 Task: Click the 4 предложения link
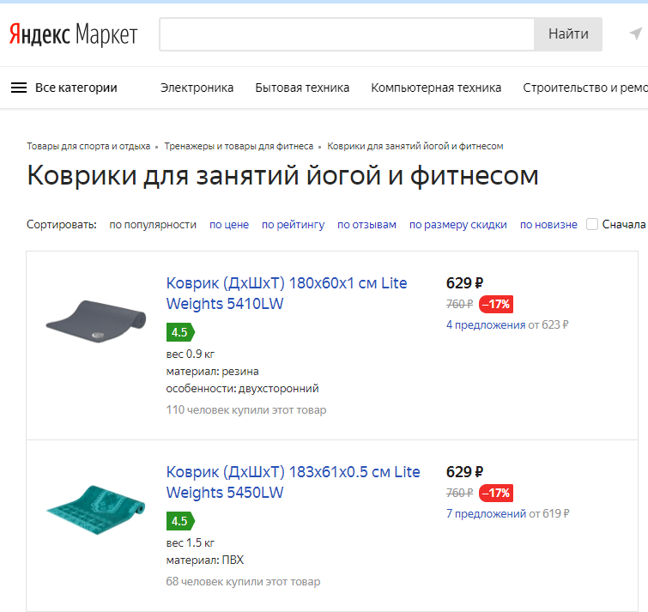click(x=486, y=324)
